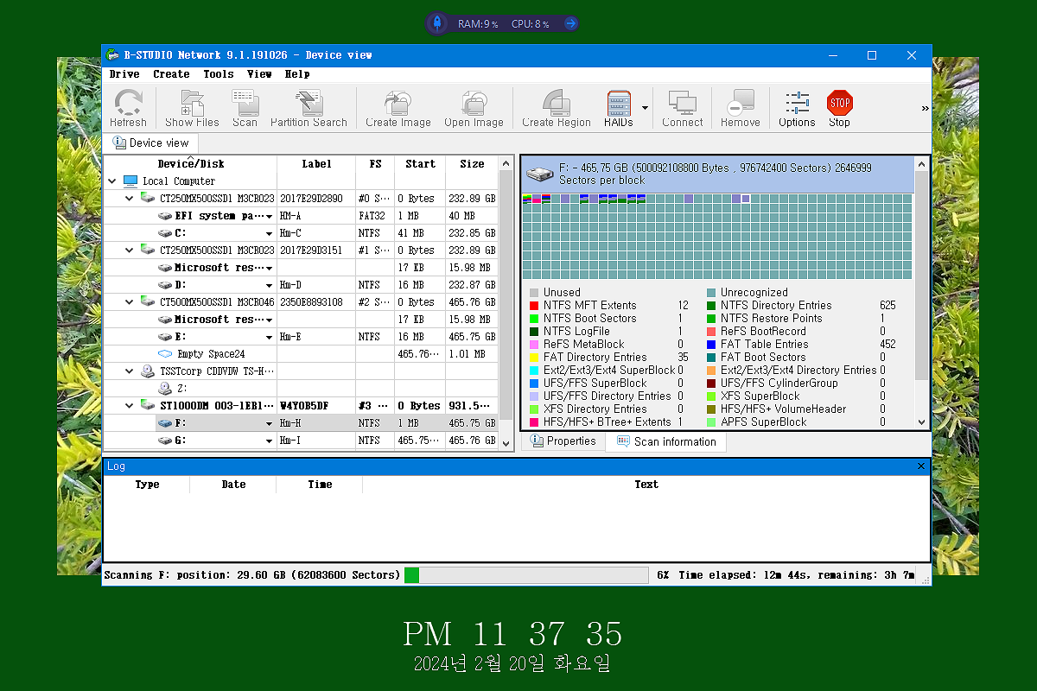Collapse the 2017E29D2890 disk node
The height and width of the screenshot is (691, 1037).
[x=130, y=199]
